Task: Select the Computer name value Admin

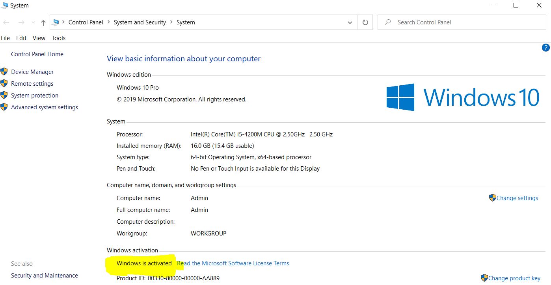Action: pos(199,198)
